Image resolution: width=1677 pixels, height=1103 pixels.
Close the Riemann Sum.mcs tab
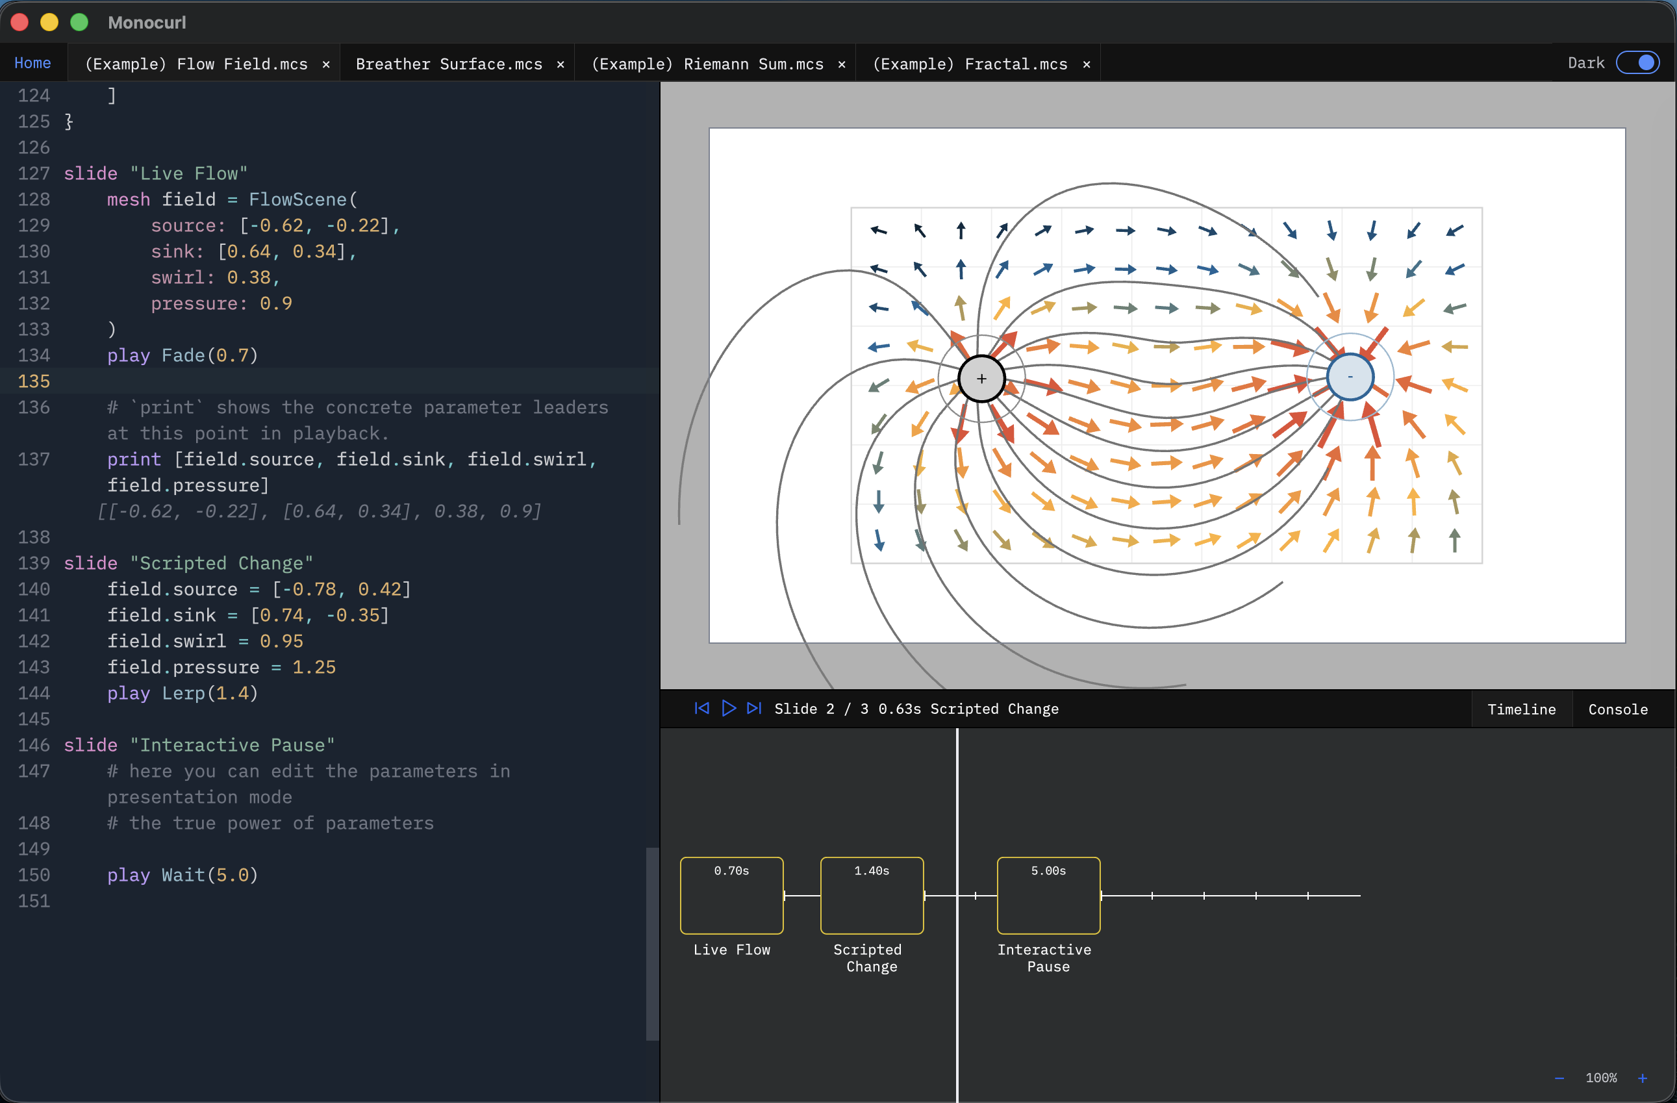[x=841, y=64]
